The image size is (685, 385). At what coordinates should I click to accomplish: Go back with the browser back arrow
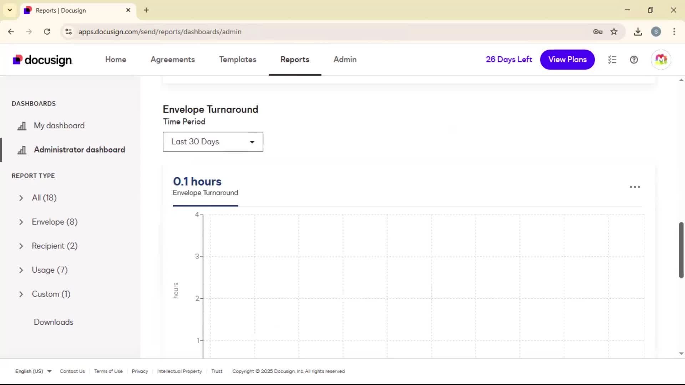11,32
